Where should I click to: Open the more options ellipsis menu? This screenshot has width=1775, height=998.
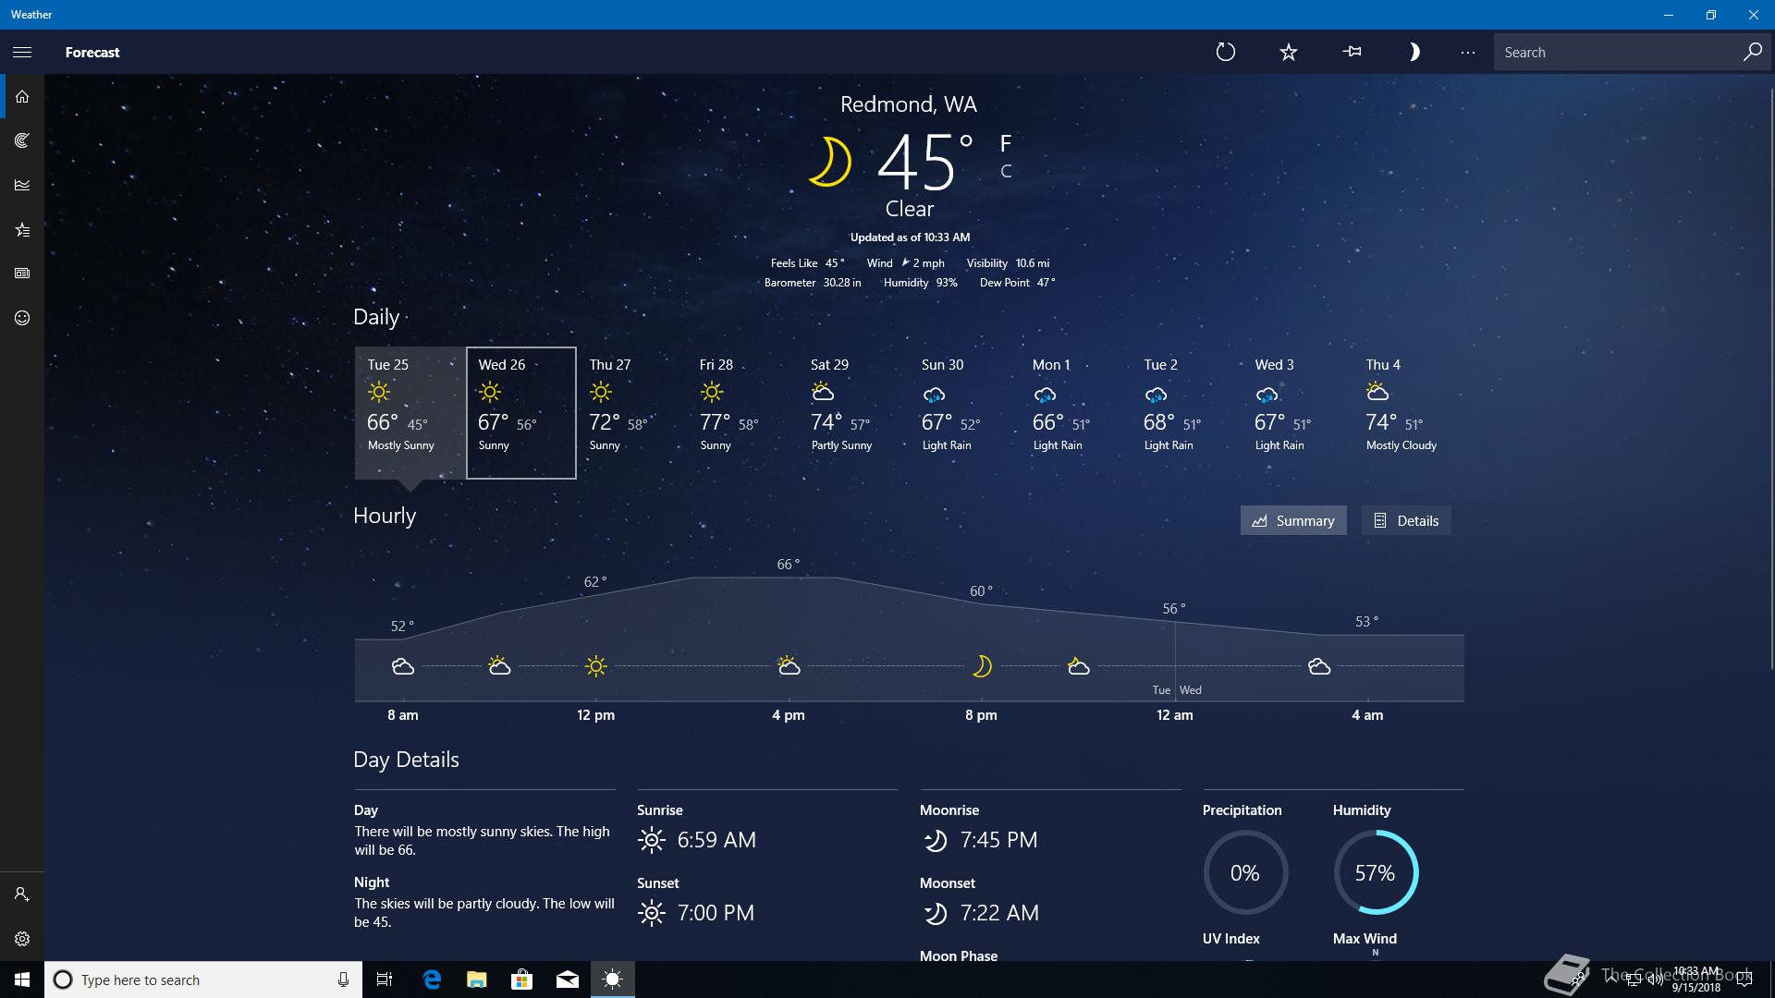(1467, 52)
